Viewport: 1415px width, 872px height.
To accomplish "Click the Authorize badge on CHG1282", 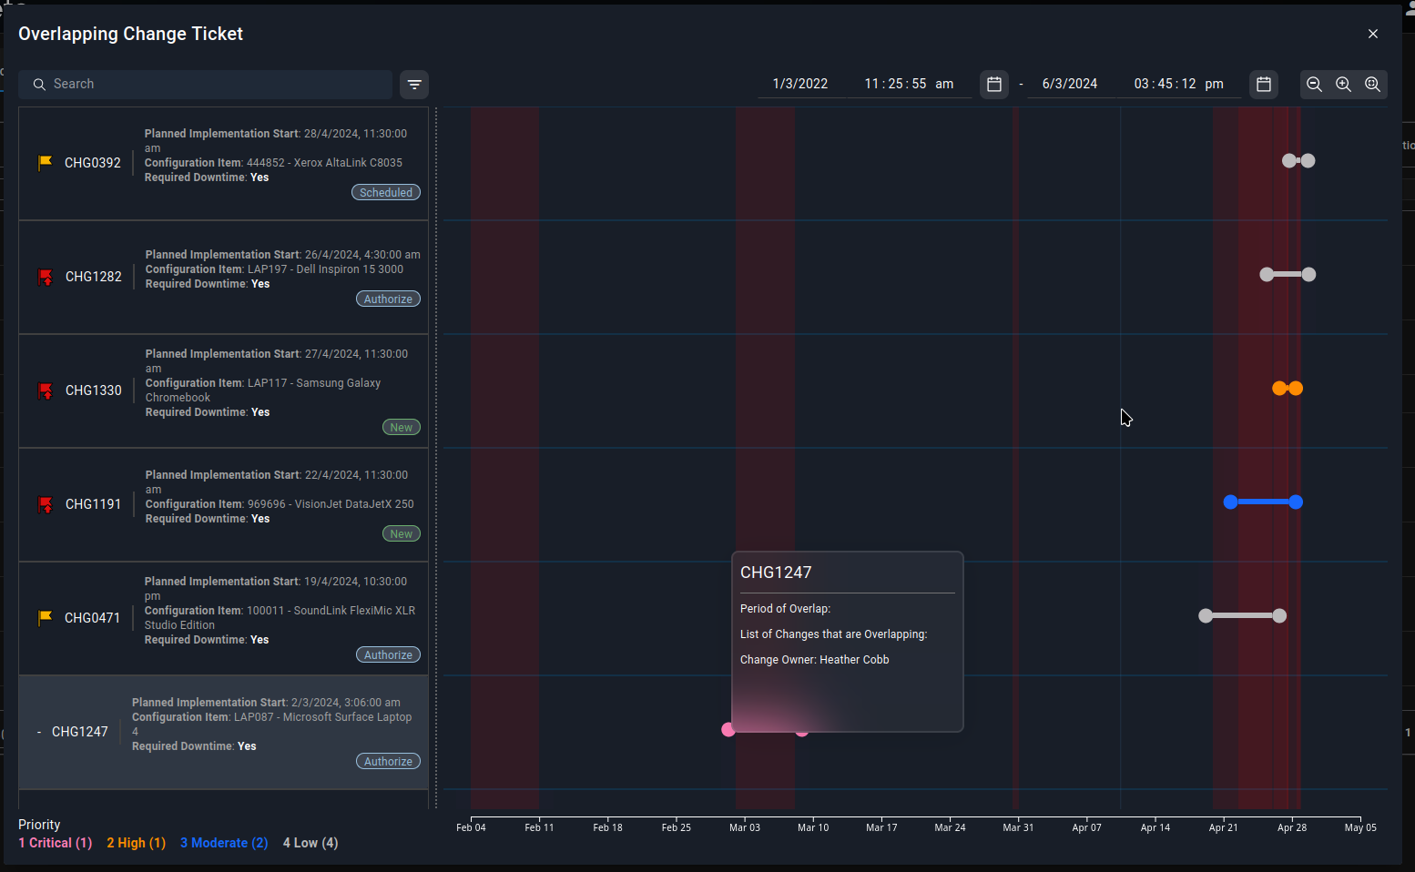I will 388,299.
